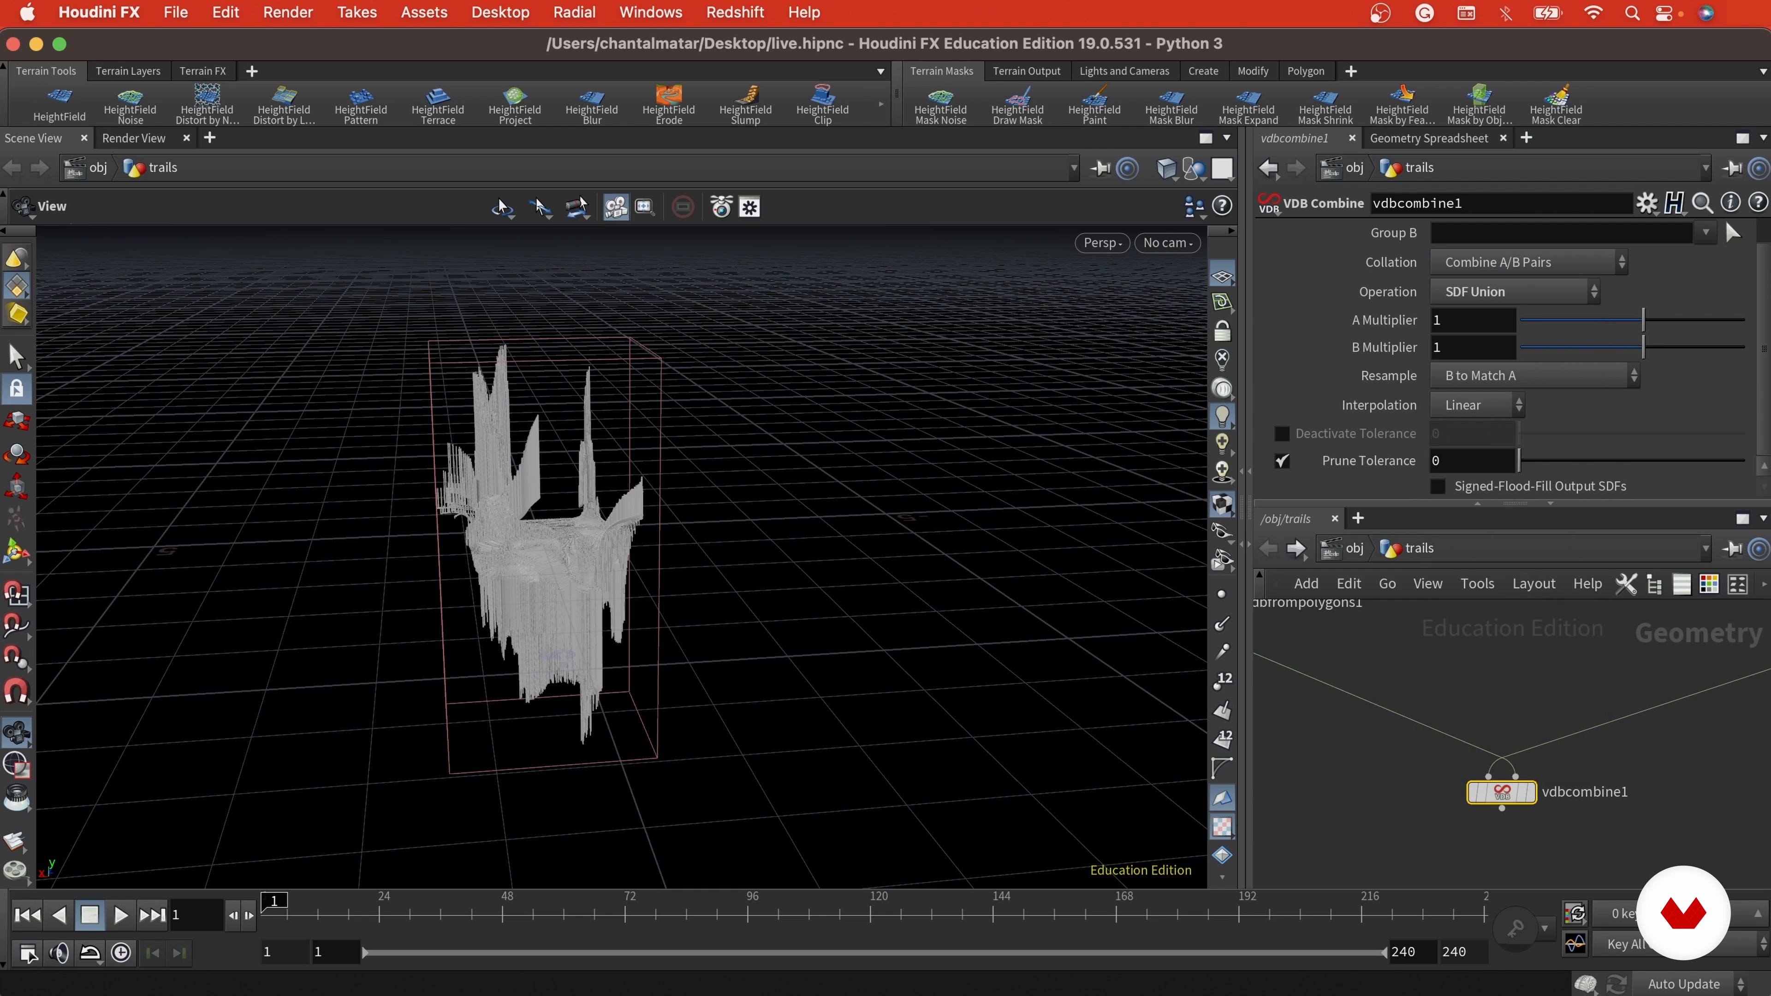Open the Geometry Spreadsheet tab
Image resolution: width=1771 pixels, height=996 pixels.
pos(1429,138)
